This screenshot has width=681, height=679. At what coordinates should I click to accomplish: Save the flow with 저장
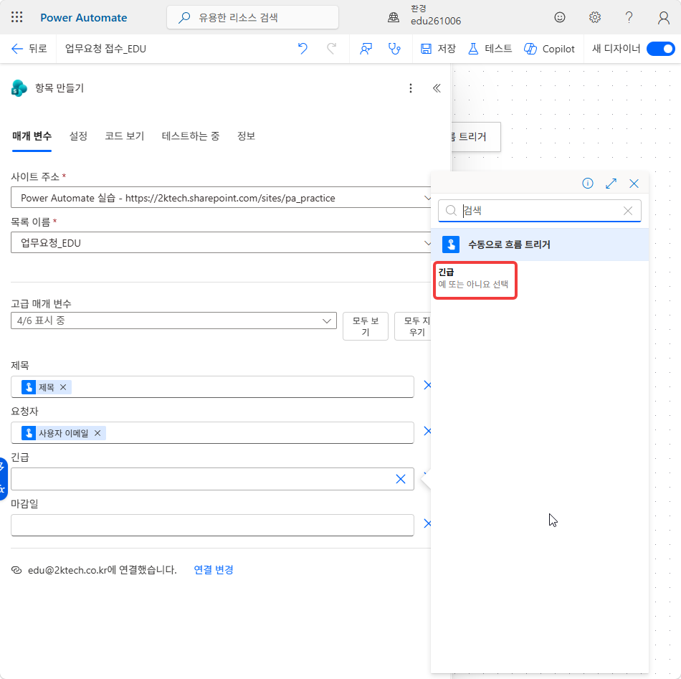(x=438, y=49)
